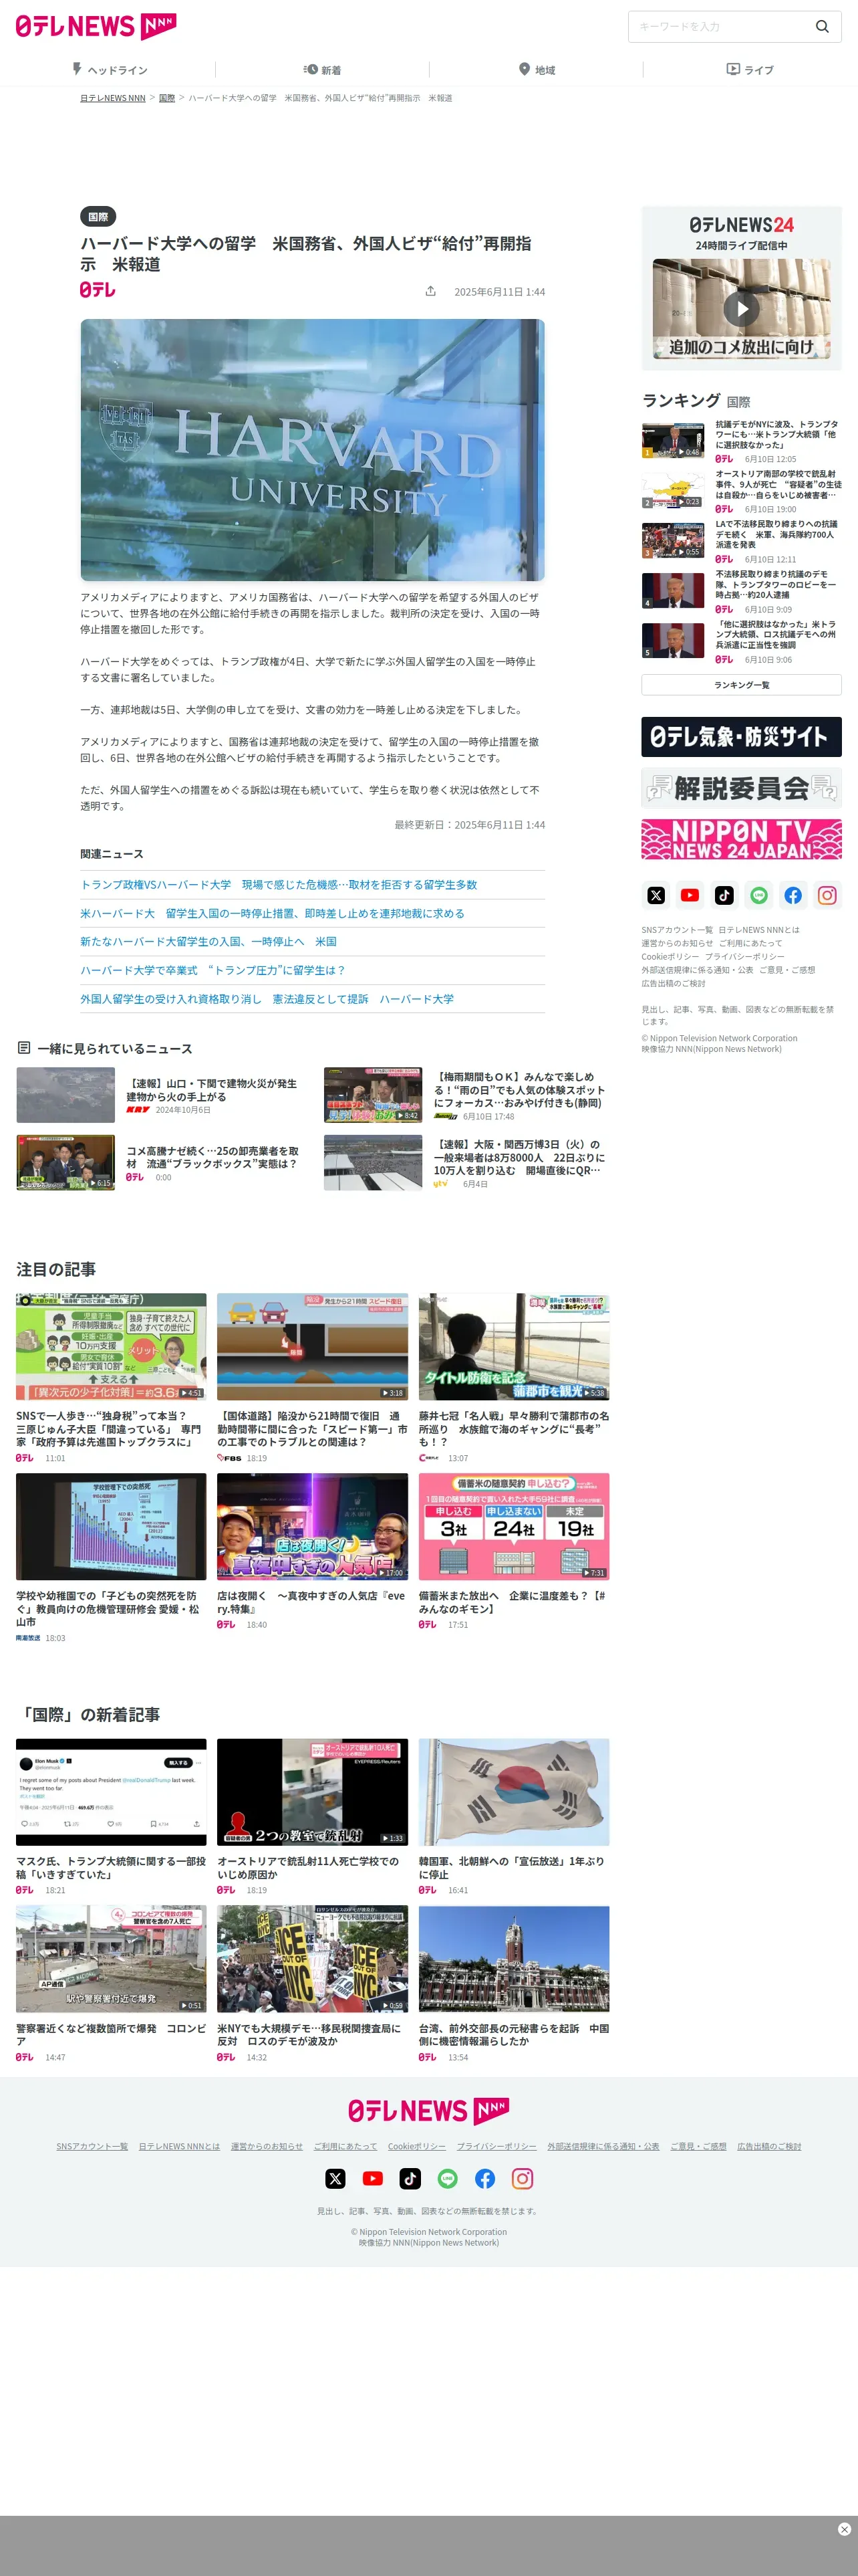Image resolution: width=858 pixels, height=2576 pixels.
Task: Open マスク氏 トランプ大統領に関する投稿 thumbnail
Action: point(111,1791)
